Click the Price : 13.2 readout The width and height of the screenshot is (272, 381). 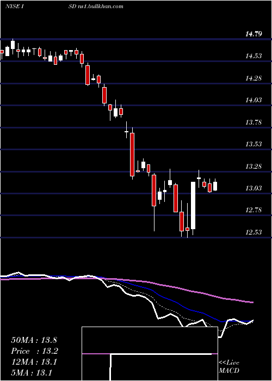pyautogui.click(x=34, y=351)
